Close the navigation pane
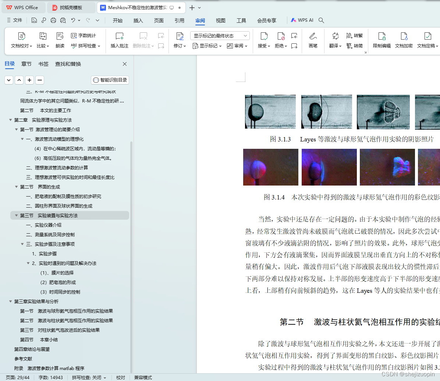This screenshot has width=440, height=381. (125, 64)
